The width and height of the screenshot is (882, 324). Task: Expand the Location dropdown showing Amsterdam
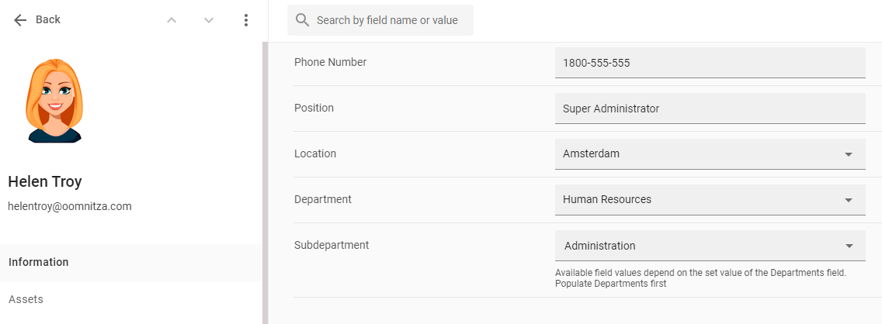[x=710, y=154]
